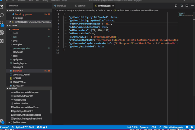Image resolution: width=195 pixels, height=130 pixels.
Task: Close settings.json in Open Editors list
Action: tap(10, 22)
